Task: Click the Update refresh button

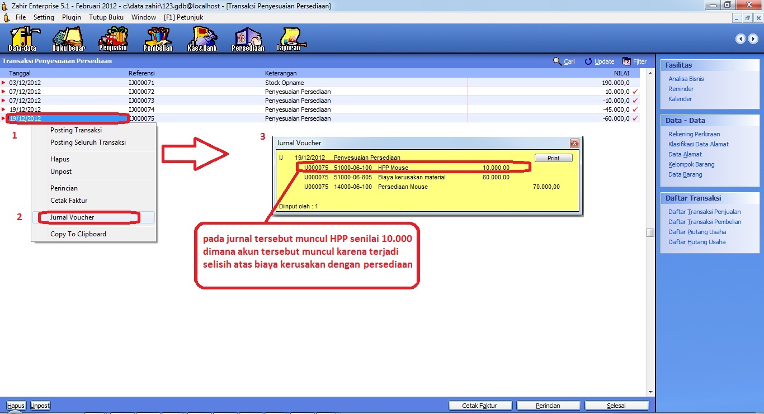Action: [x=600, y=61]
